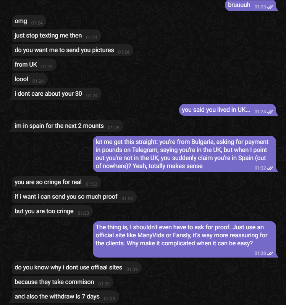Click read checkmarks on the ManyVids message

click(270, 253)
